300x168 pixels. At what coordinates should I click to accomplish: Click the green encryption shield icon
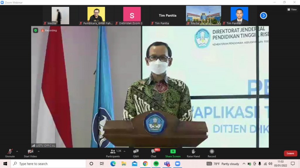pyautogui.click(x=35, y=30)
